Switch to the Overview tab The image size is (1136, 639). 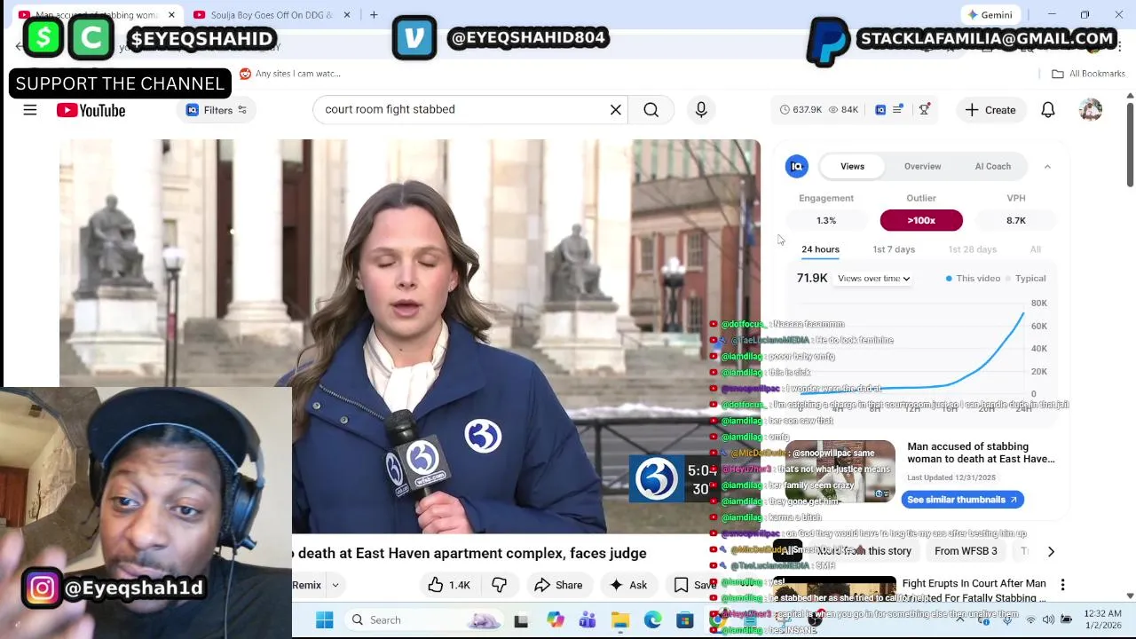[922, 166]
